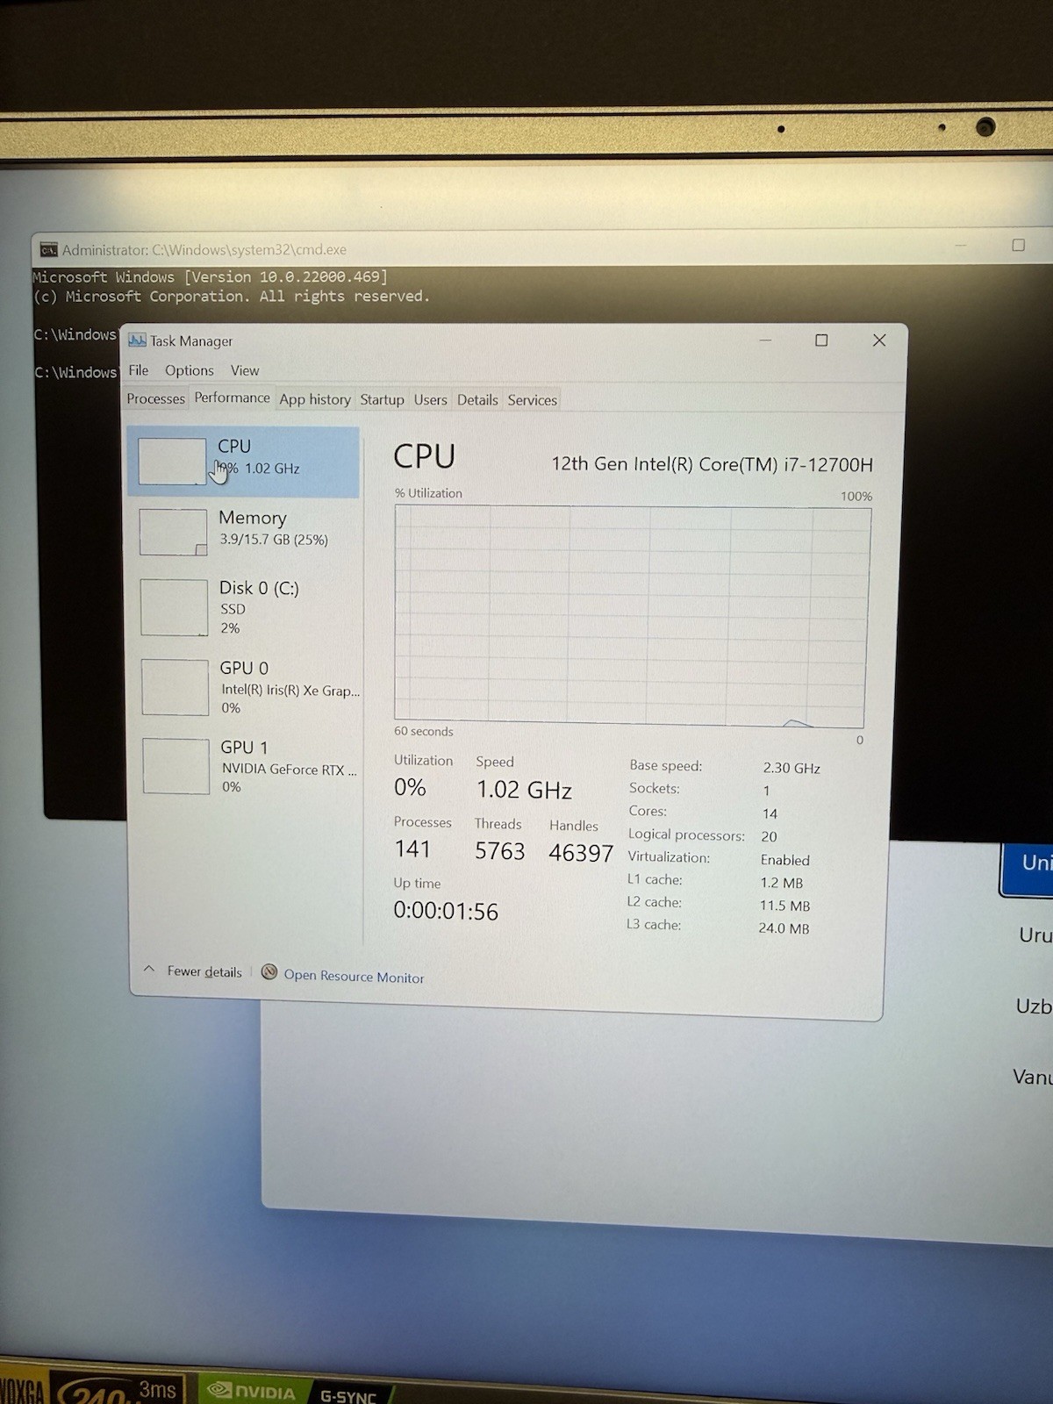The image size is (1053, 1404).
Task: Maximize the Task Manager window
Action: coord(821,340)
